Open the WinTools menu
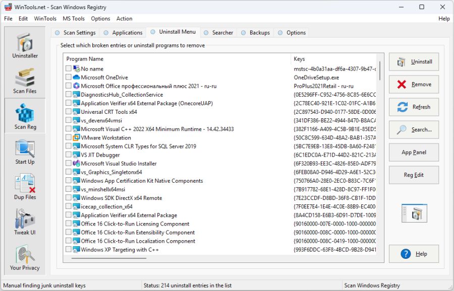Image resolution: width=454 pixels, height=291 pixels. click(45, 19)
